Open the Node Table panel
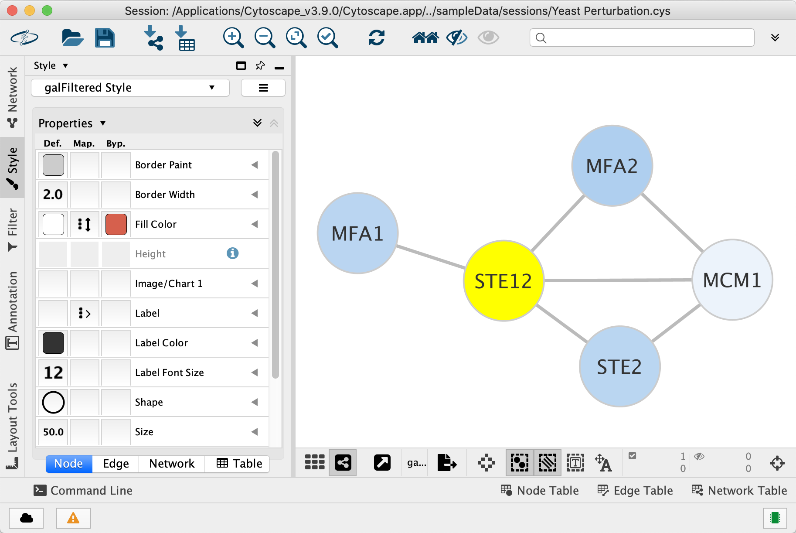Viewport: 796px width, 533px height. [540, 491]
